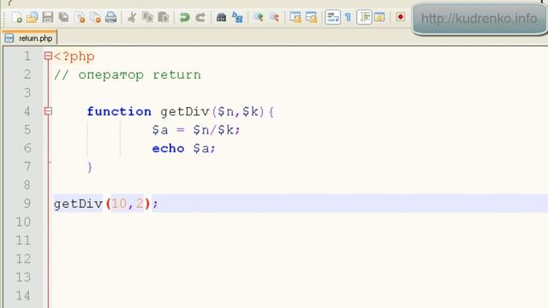This screenshot has height=308, width=548.
Task: Paste clipboard with the Paste icon
Action: pyautogui.click(x=164, y=17)
